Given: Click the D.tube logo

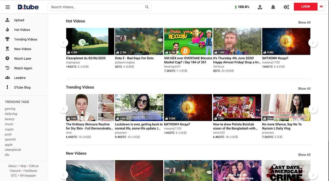Looking at the screenshot, I should (28, 7).
